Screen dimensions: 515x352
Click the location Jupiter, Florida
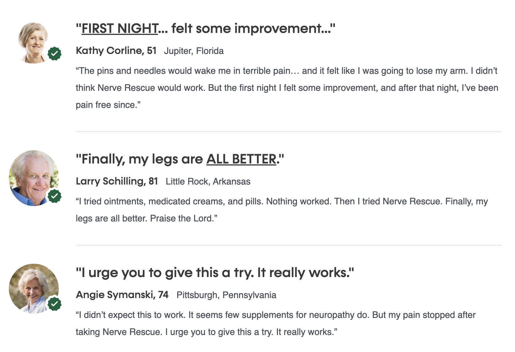tap(194, 51)
